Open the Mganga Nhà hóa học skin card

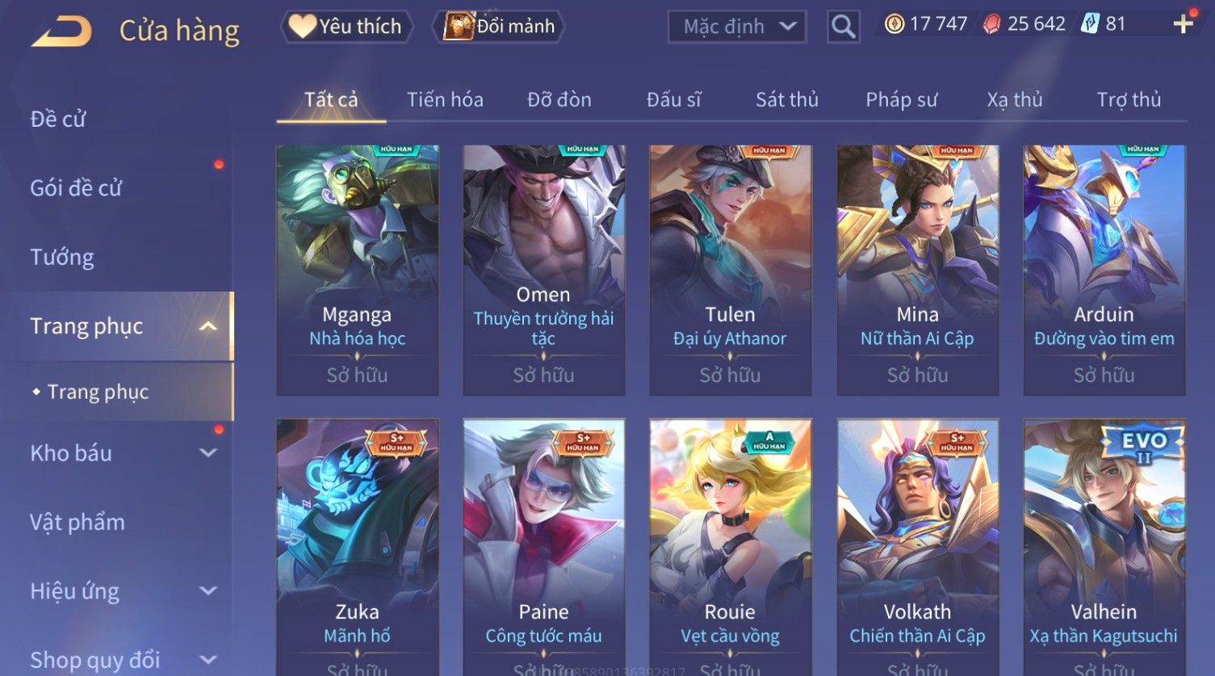(x=358, y=271)
